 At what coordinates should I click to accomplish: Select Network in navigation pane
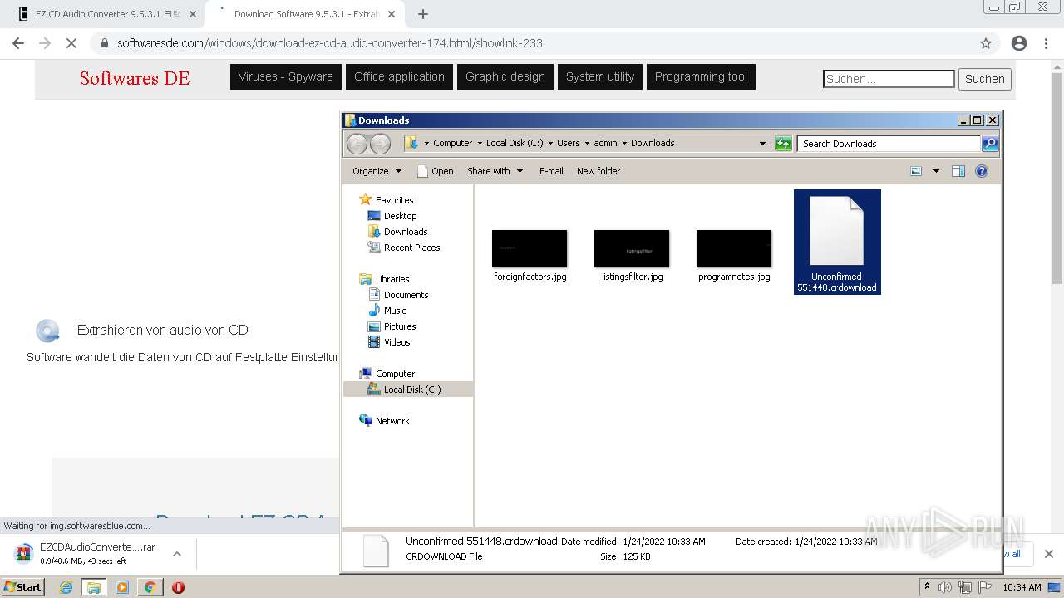point(392,421)
